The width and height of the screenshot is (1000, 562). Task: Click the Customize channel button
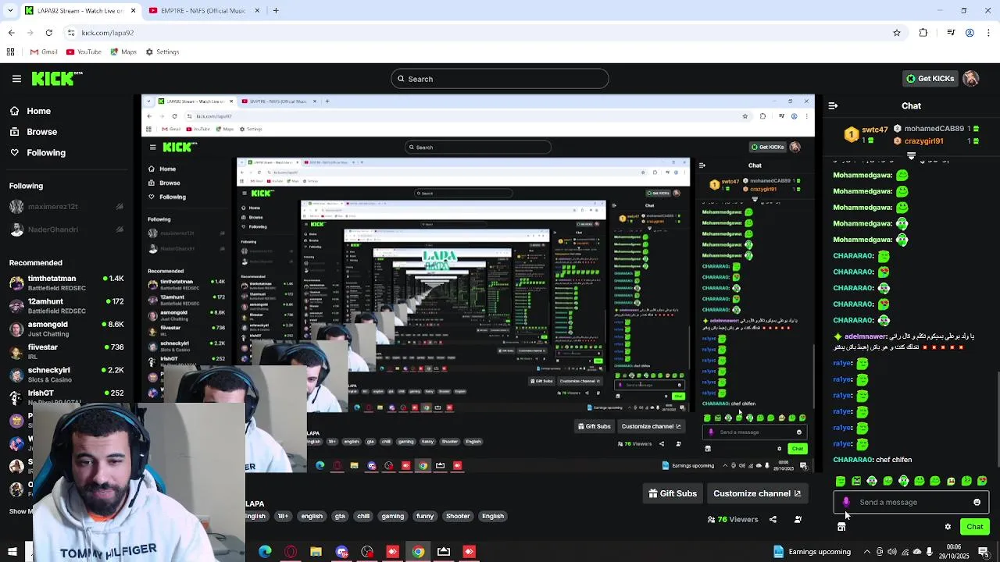pos(757,493)
